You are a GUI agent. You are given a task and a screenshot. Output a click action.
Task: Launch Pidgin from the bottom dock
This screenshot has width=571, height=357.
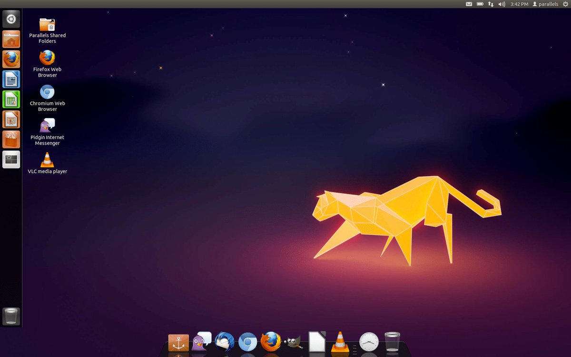[x=201, y=341]
